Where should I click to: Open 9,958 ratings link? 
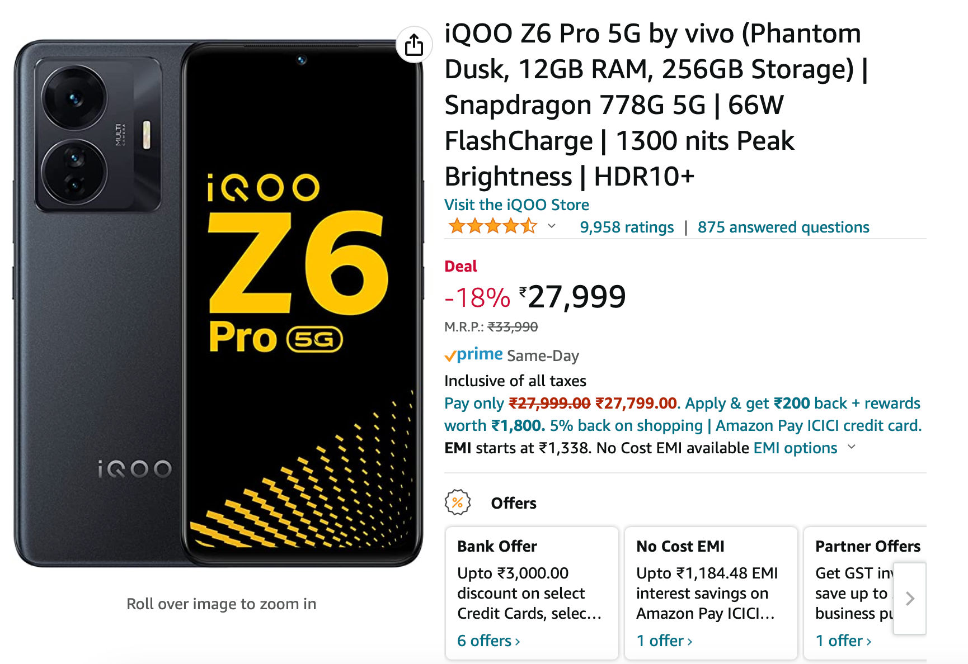pyautogui.click(x=627, y=227)
